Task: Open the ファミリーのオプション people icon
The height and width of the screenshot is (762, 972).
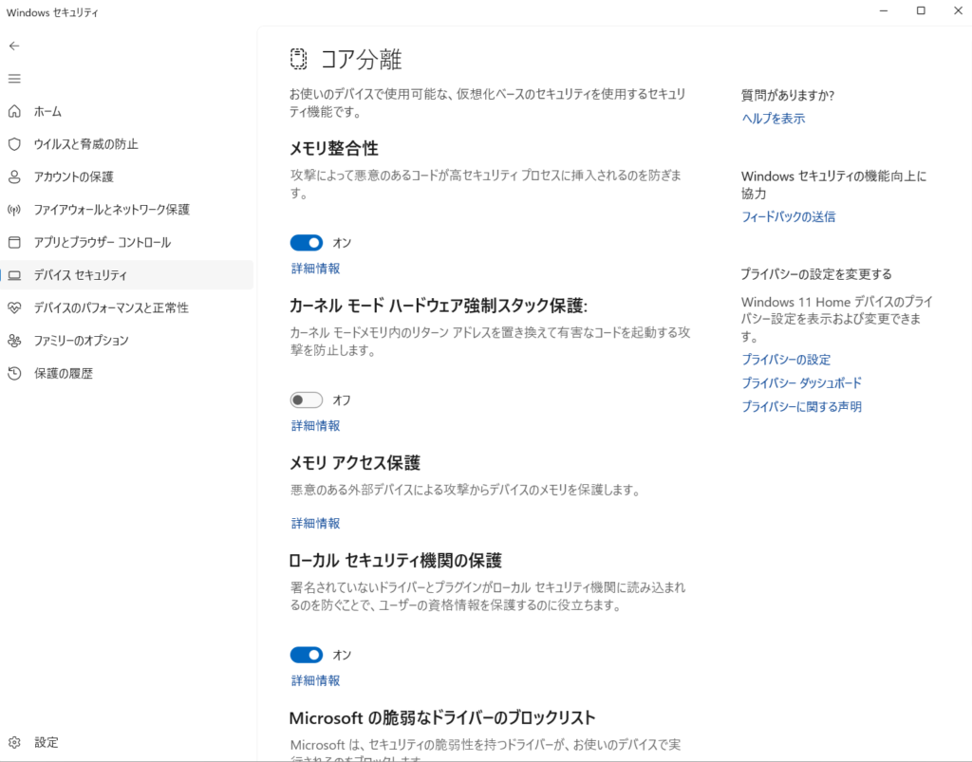Action: pyautogui.click(x=13, y=340)
